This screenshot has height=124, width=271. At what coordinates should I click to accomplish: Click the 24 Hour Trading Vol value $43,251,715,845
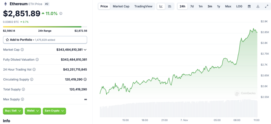pyautogui.click(x=75, y=70)
